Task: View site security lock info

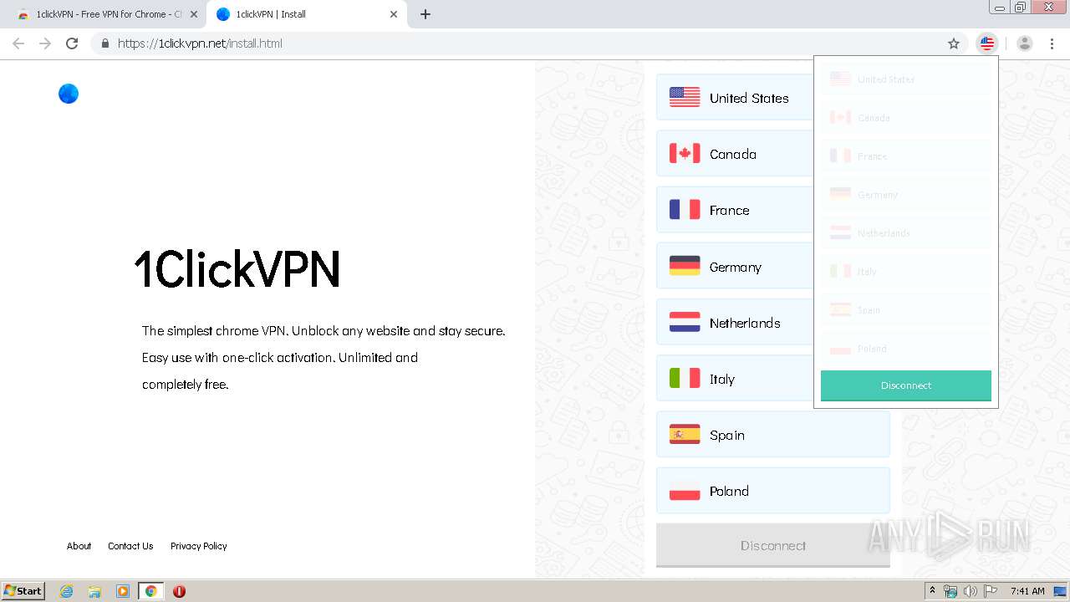Action: coord(104,43)
